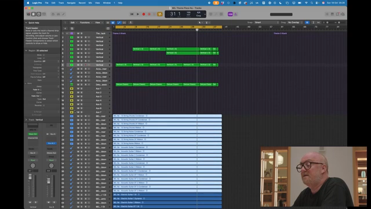Tick the Region Mute checkbox
Image resolution: width=371 pixels, height=209 pixels.
44,55
